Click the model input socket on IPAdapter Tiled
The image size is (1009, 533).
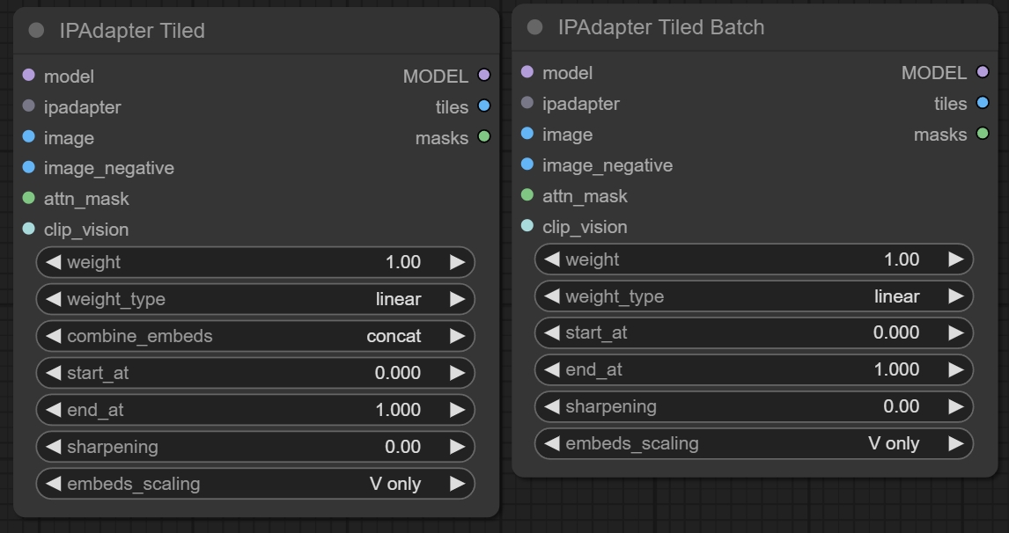click(x=28, y=77)
